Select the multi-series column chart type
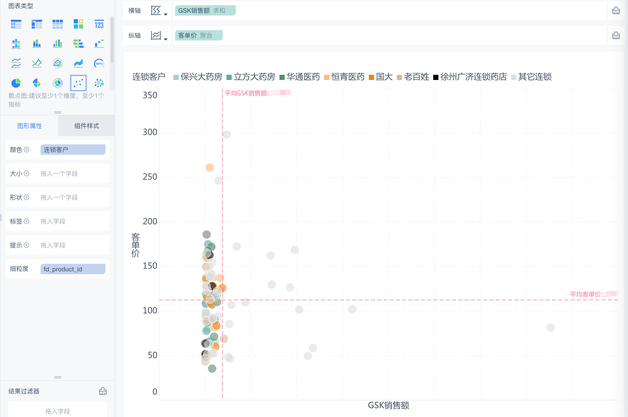 57,44
